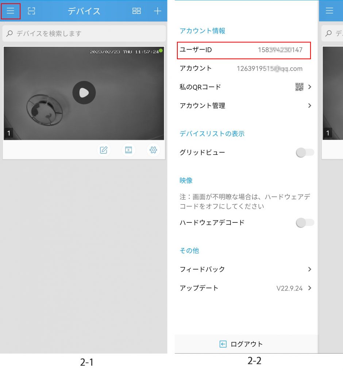The height and width of the screenshot is (374, 343).
Task: Tap the camera thumbnail in the right-side panel
Action: 333,93
